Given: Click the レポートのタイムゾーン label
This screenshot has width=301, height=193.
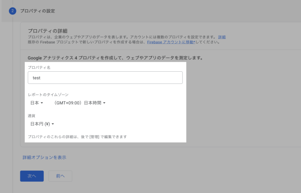Looking at the screenshot, I should 48,95.
